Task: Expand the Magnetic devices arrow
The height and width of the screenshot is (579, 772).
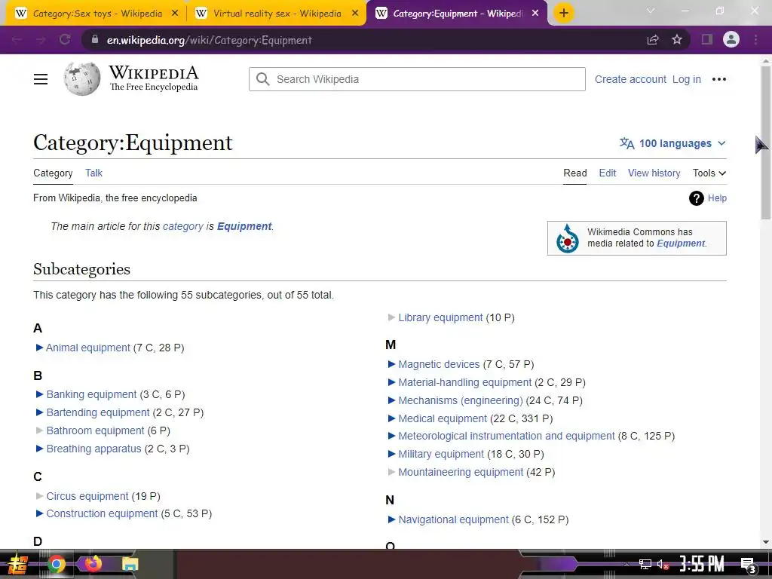Action: (x=391, y=364)
